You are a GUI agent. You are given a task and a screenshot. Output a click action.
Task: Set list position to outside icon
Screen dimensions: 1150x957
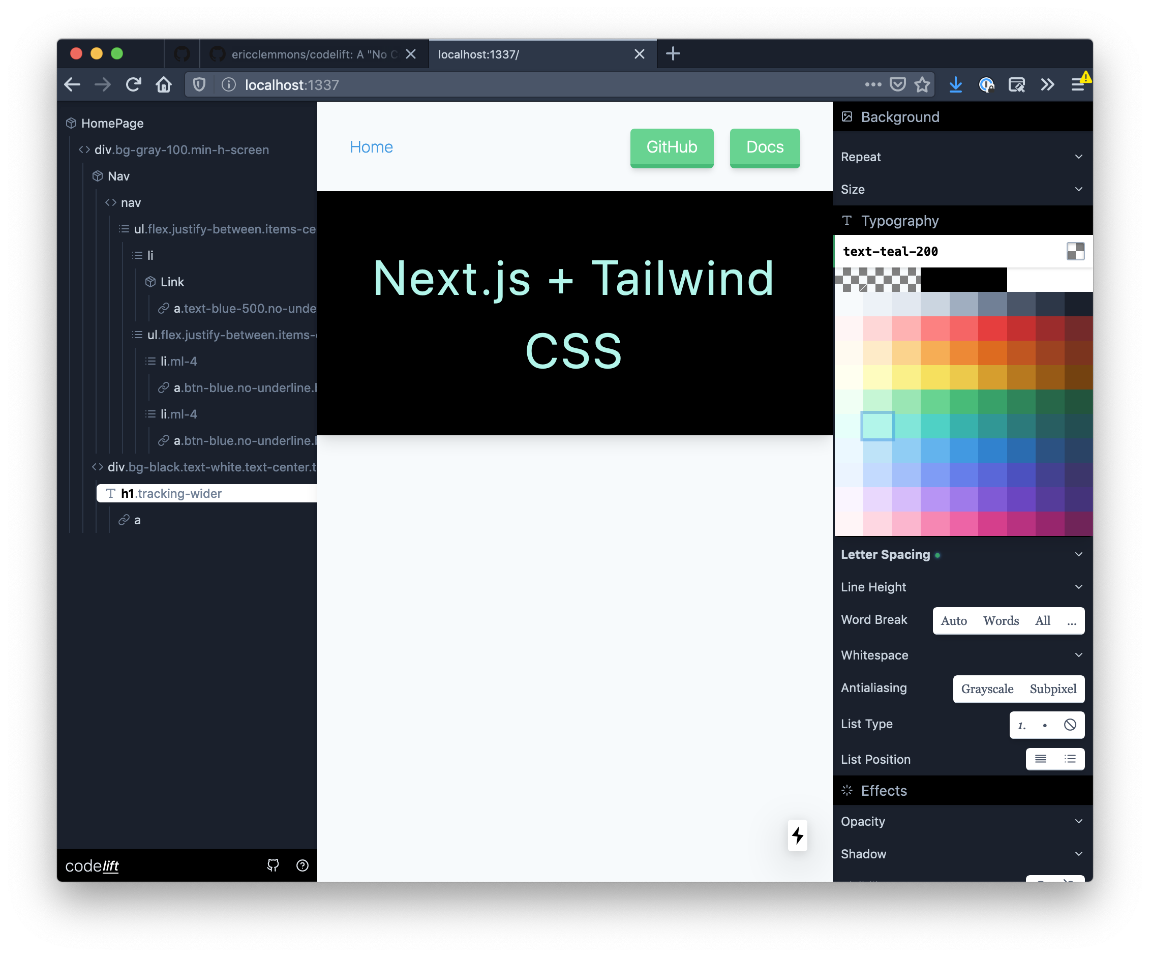point(1070,759)
